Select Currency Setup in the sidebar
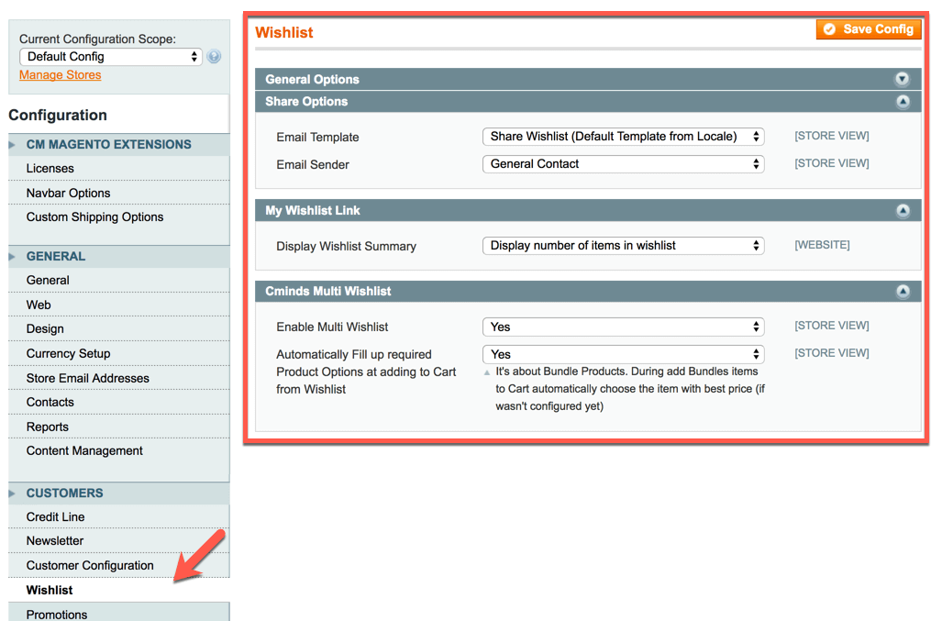Image resolution: width=931 pixels, height=621 pixels. pos(68,353)
